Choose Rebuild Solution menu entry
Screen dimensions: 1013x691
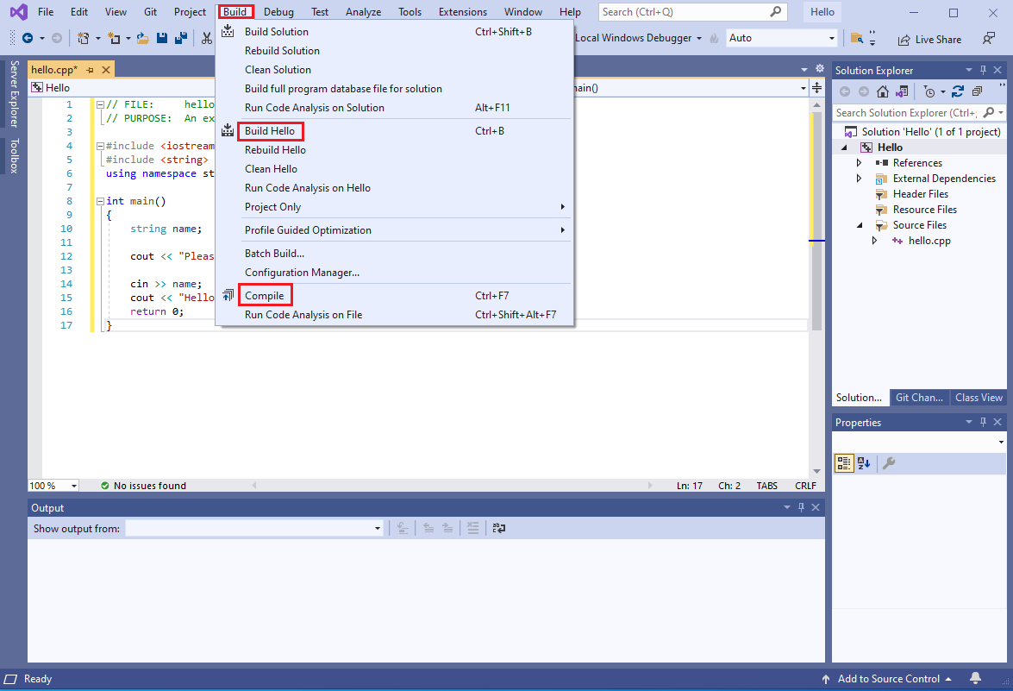[x=394, y=50]
